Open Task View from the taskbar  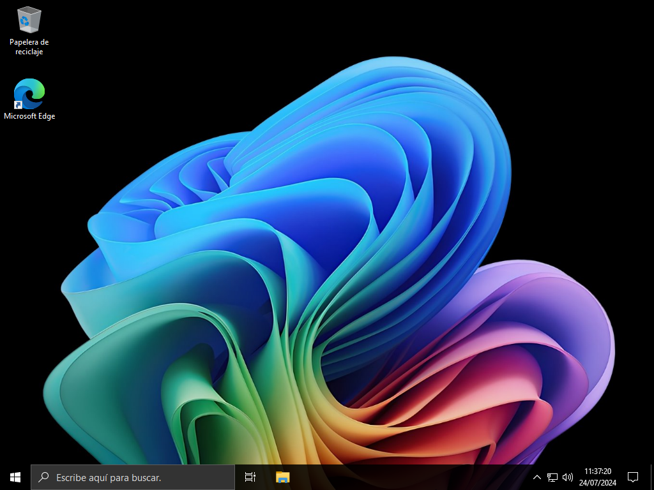pyautogui.click(x=250, y=477)
